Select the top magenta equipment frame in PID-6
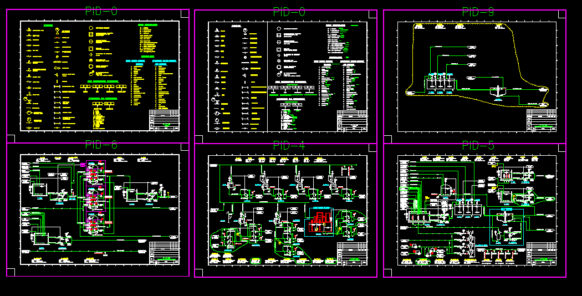This screenshot has width=582, height=296. 96,173
